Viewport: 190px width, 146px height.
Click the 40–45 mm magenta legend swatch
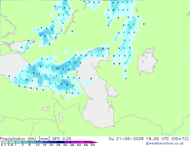click(x=81, y=142)
